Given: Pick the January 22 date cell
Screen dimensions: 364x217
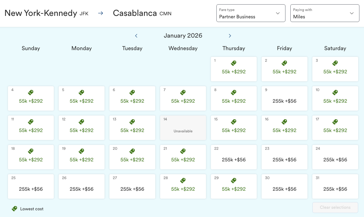Looking at the screenshot, I should [x=234, y=157].
